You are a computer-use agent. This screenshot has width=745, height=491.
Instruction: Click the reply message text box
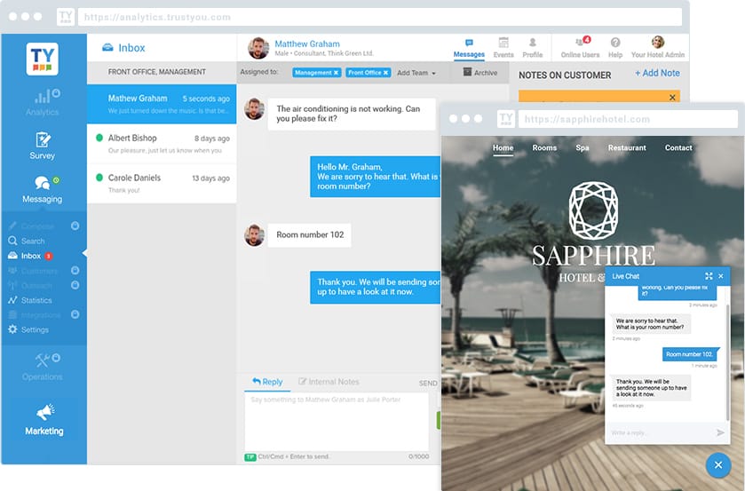(336, 421)
